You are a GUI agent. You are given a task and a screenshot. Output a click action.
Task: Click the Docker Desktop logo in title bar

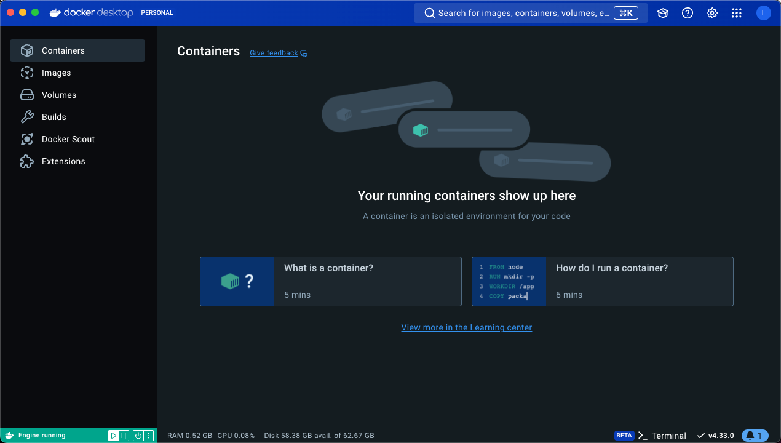91,12
